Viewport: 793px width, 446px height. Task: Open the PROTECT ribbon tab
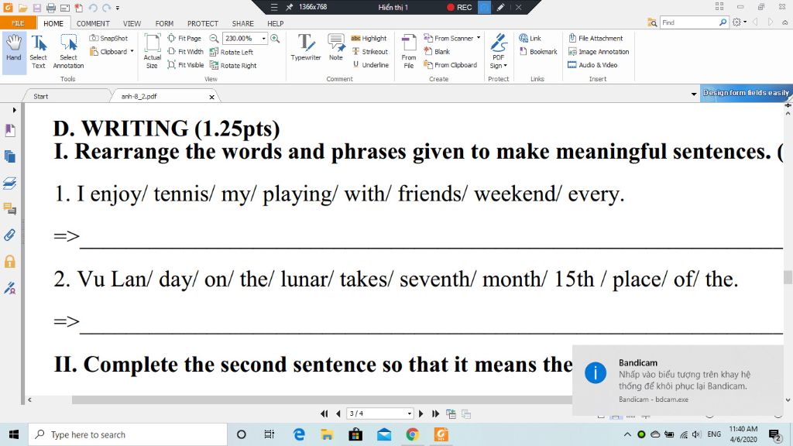pyautogui.click(x=203, y=23)
